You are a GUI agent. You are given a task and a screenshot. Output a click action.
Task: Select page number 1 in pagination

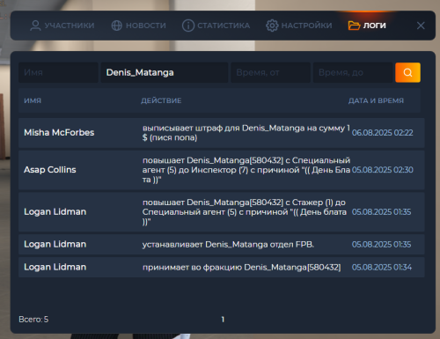coord(223,320)
